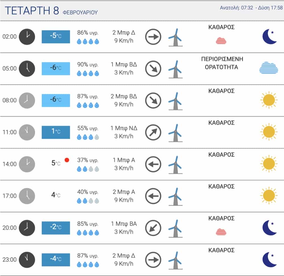Screen dimensions: 284x276
Task: Click the ΦΕΒΡΟΥΑΡΙΟΥ month label
Action: coord(80,13)
